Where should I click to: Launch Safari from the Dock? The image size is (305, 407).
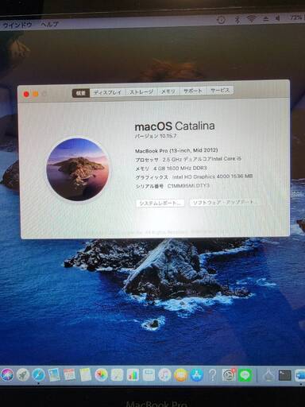[38, 375]
